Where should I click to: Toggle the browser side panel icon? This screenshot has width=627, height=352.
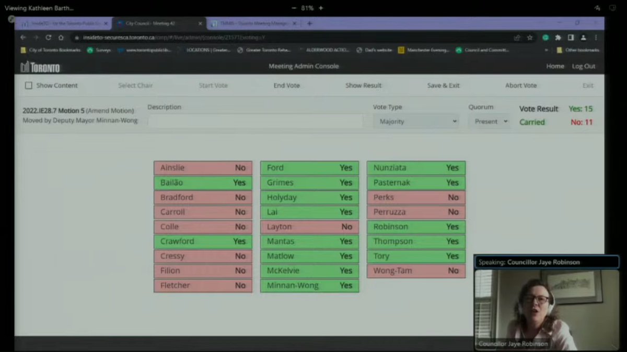[571, 38]
